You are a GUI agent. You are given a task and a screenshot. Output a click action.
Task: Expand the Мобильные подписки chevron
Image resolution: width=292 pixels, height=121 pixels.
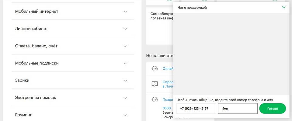[x=125, y=63]
